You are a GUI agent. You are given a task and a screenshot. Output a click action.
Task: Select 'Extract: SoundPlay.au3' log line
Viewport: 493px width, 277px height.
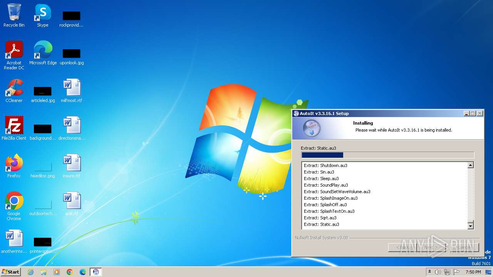(x=326, y=185)
